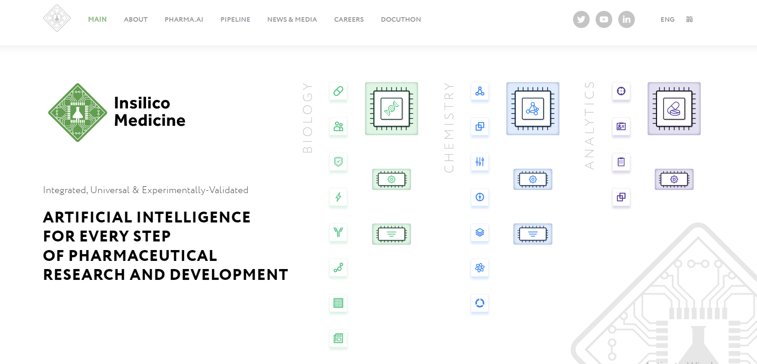Image resolution: width=757 pixels, height=364 pixels.
Task: Click the green shield checkmark icon
Action: click(x=338, y=162)
